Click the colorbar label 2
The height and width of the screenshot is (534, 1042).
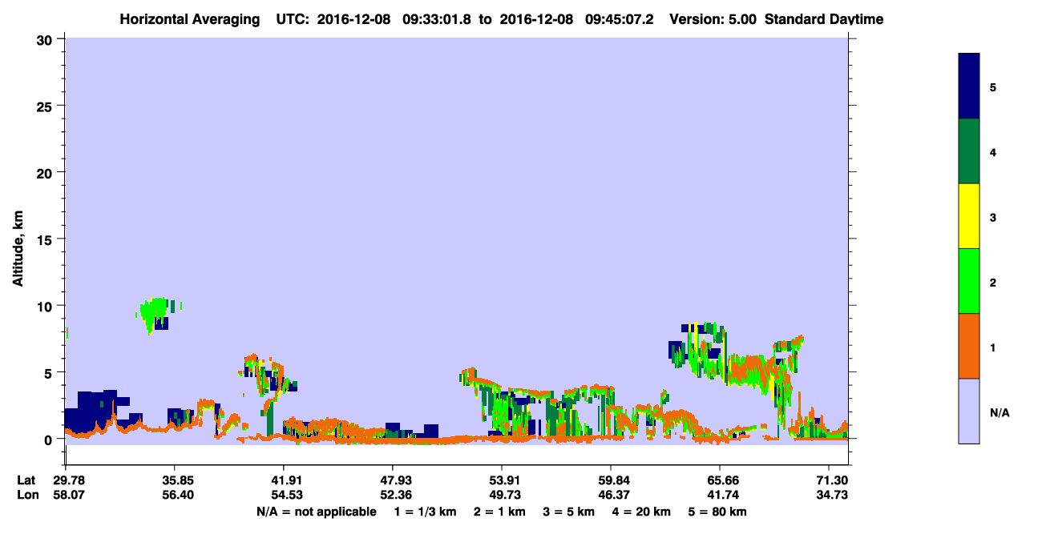tap(993, 281)
